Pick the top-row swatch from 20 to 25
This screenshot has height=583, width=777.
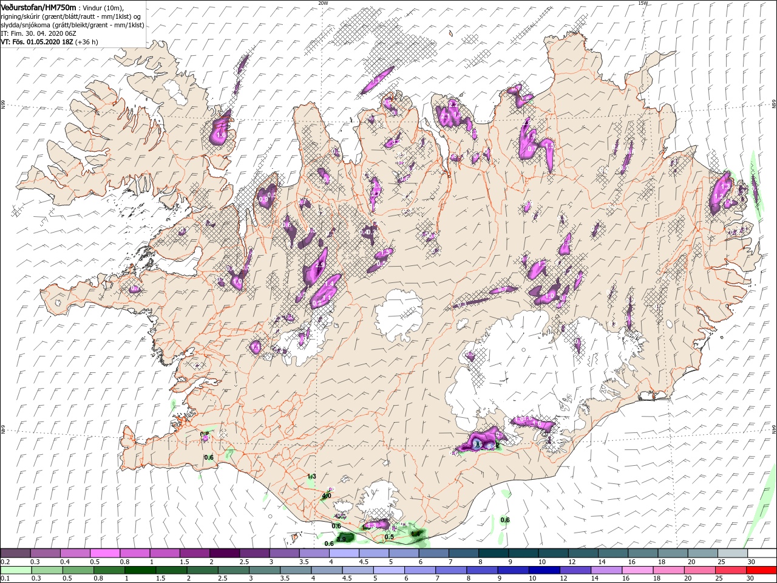click(702, 553)
